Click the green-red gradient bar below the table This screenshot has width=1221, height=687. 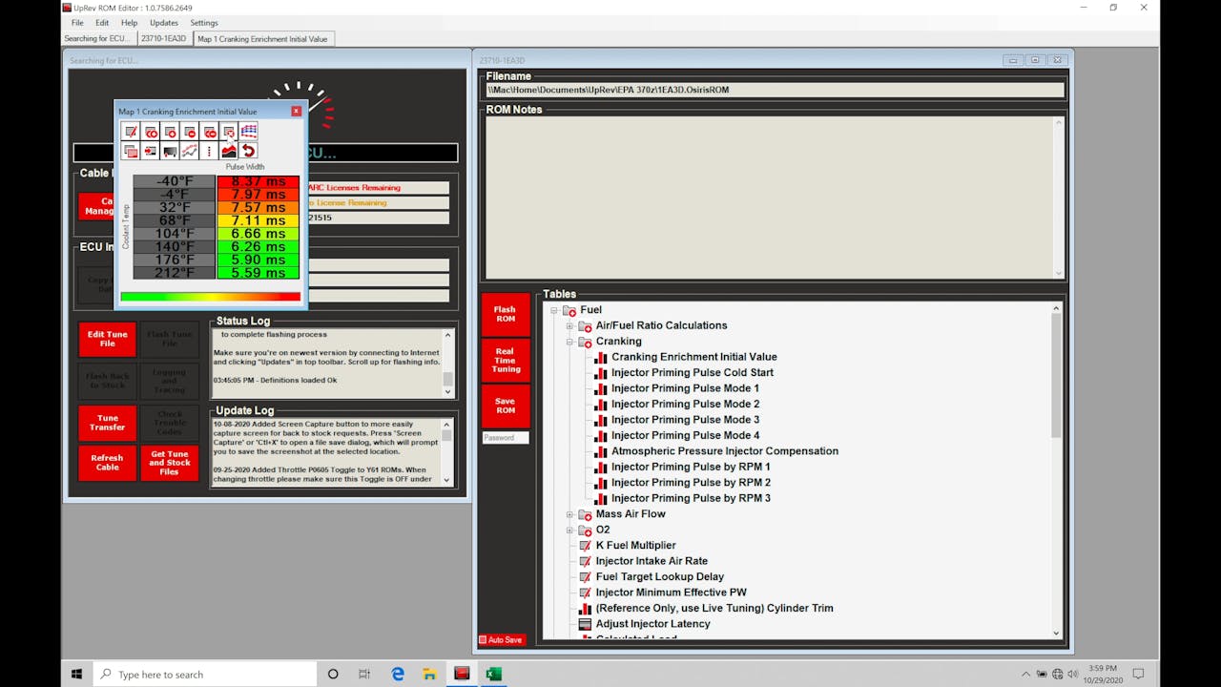[x=210, y=296]
